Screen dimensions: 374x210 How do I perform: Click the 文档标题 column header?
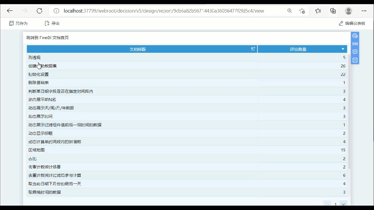(142, 49)
